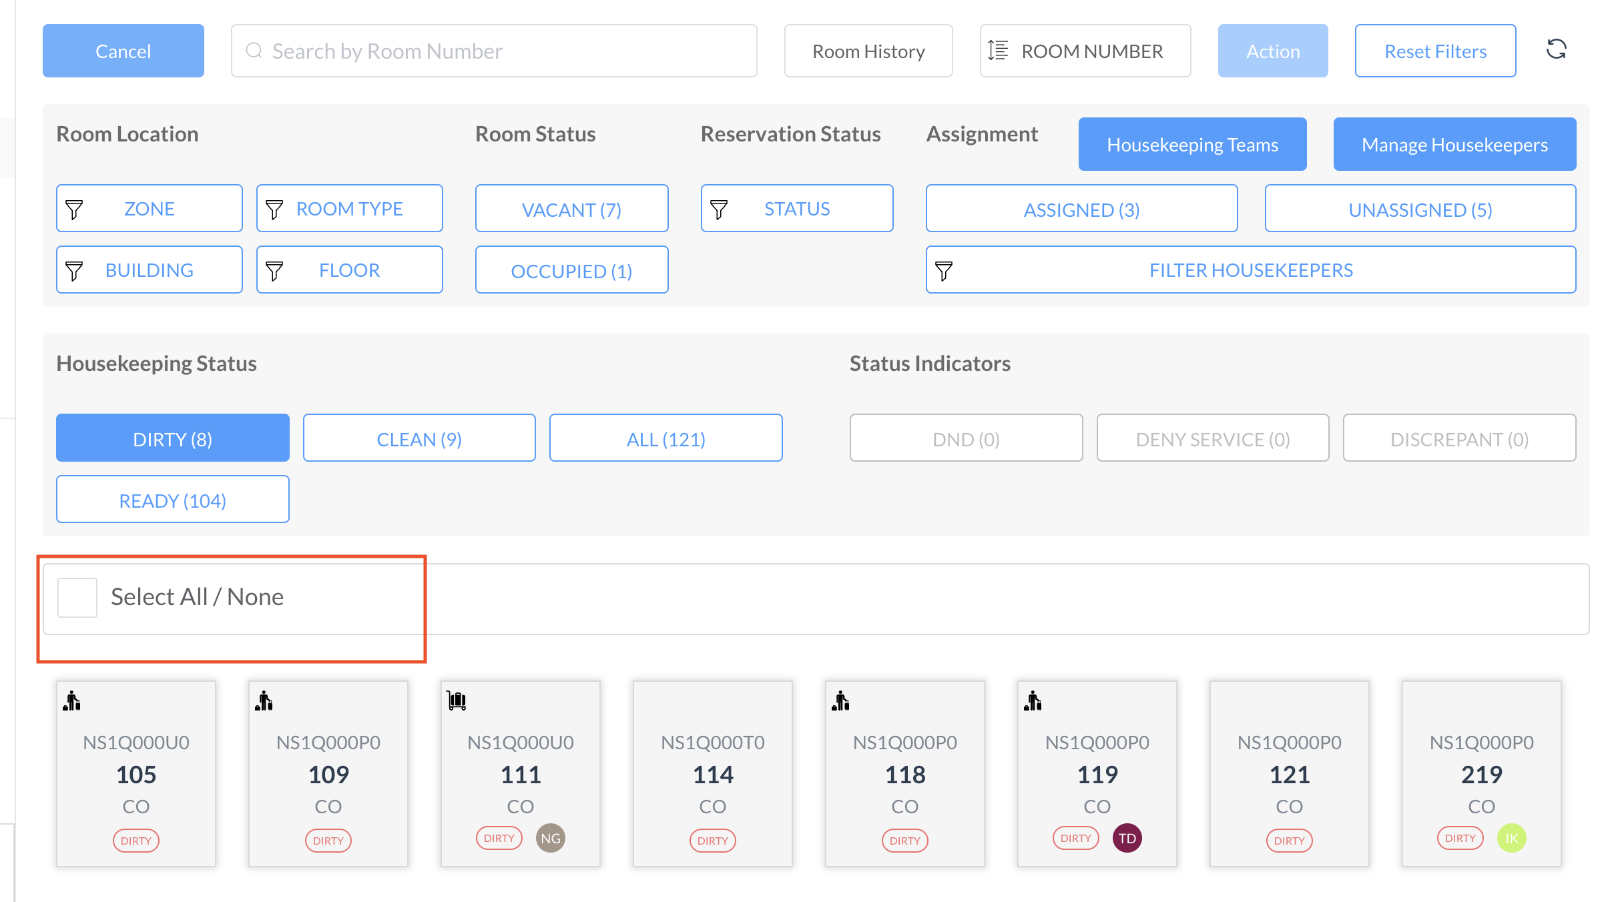Click the NG housekeeper avatar on room 111

click(x=550, y=839)
